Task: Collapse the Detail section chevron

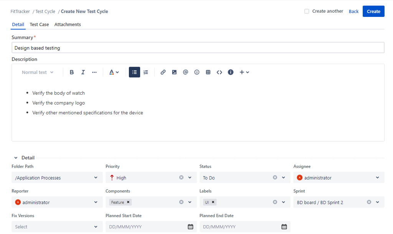Action: pyautogui.click(x=15, y=157)
